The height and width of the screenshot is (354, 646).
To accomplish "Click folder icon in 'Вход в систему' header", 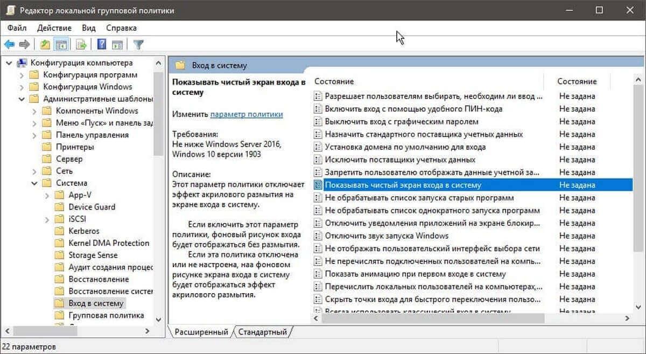I will click(x=180, y=65).
